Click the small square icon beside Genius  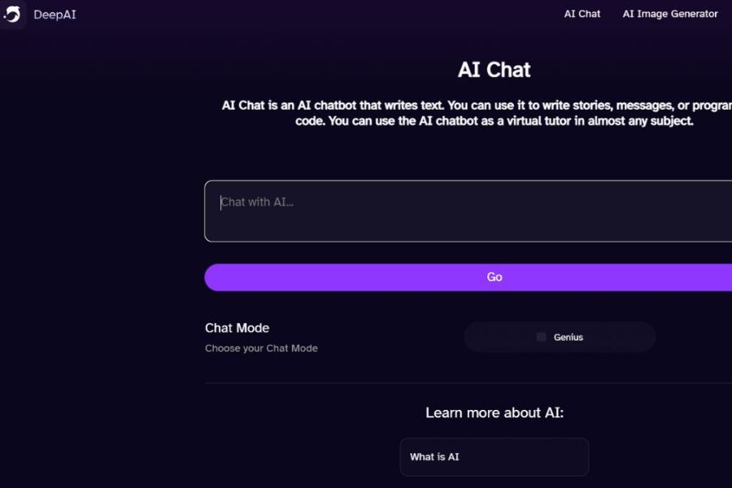[x=541, y=337]
